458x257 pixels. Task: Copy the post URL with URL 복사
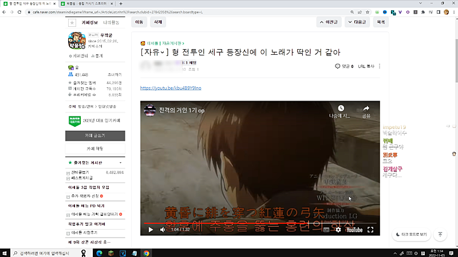[x=366, y=66]
